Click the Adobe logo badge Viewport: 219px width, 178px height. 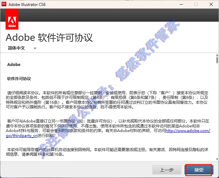(x=12, y=19)
